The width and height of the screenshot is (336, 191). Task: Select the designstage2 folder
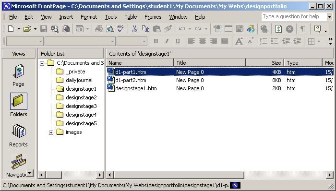coord(81,97)
